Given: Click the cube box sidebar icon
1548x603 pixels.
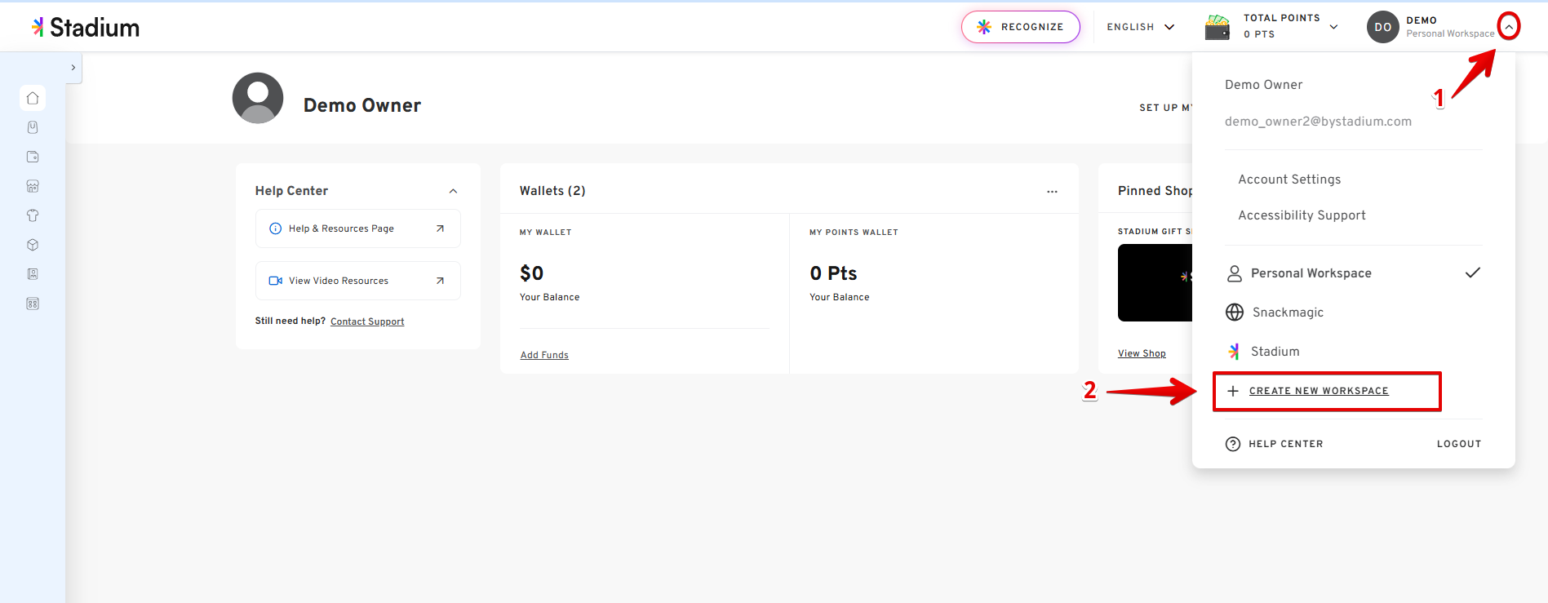Looking at the screenshot, I should tap(33, 245).
